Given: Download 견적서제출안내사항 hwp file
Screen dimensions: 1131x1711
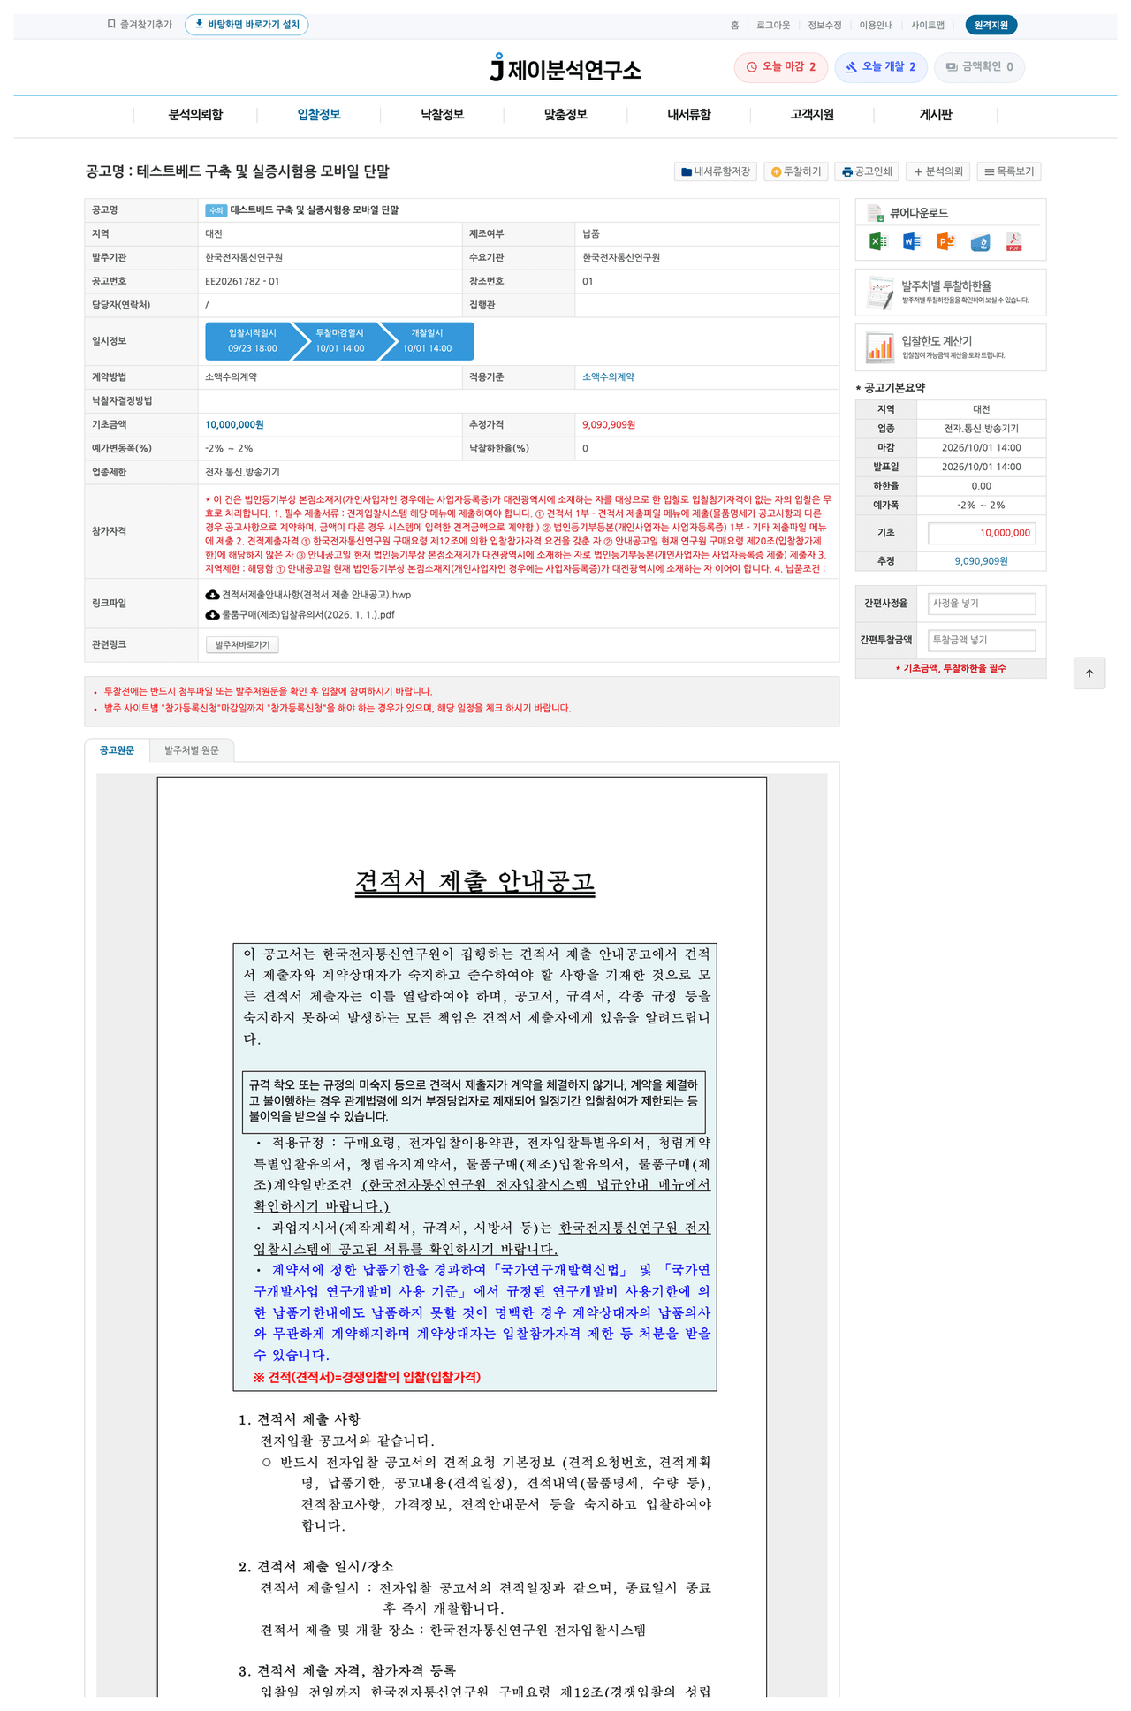Looking at the screenshot, I should [308, 595].
